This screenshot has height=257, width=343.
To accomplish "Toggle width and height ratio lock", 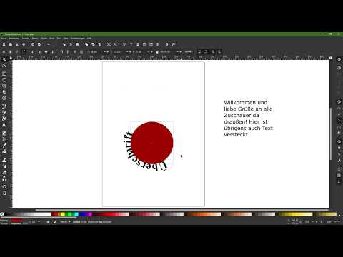I will (x=157, y=51).
